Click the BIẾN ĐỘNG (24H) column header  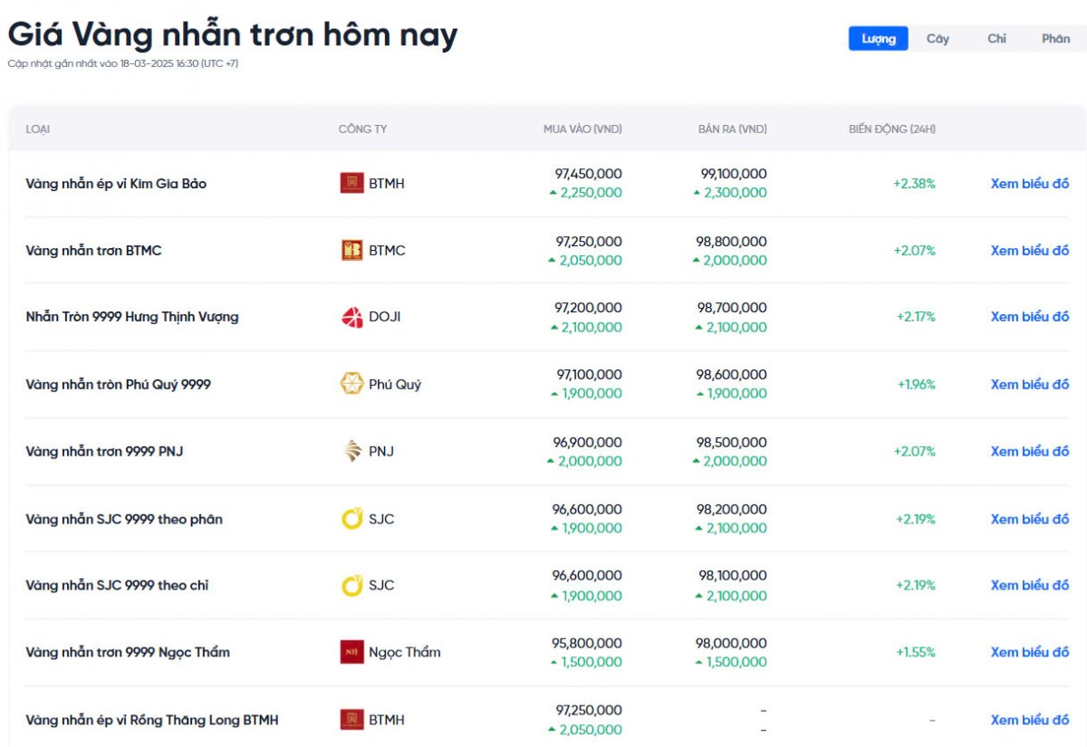pos(892,129)
